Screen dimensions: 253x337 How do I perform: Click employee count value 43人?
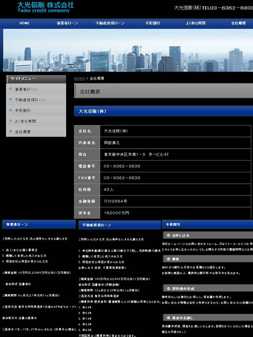click(x=109, y=190)
